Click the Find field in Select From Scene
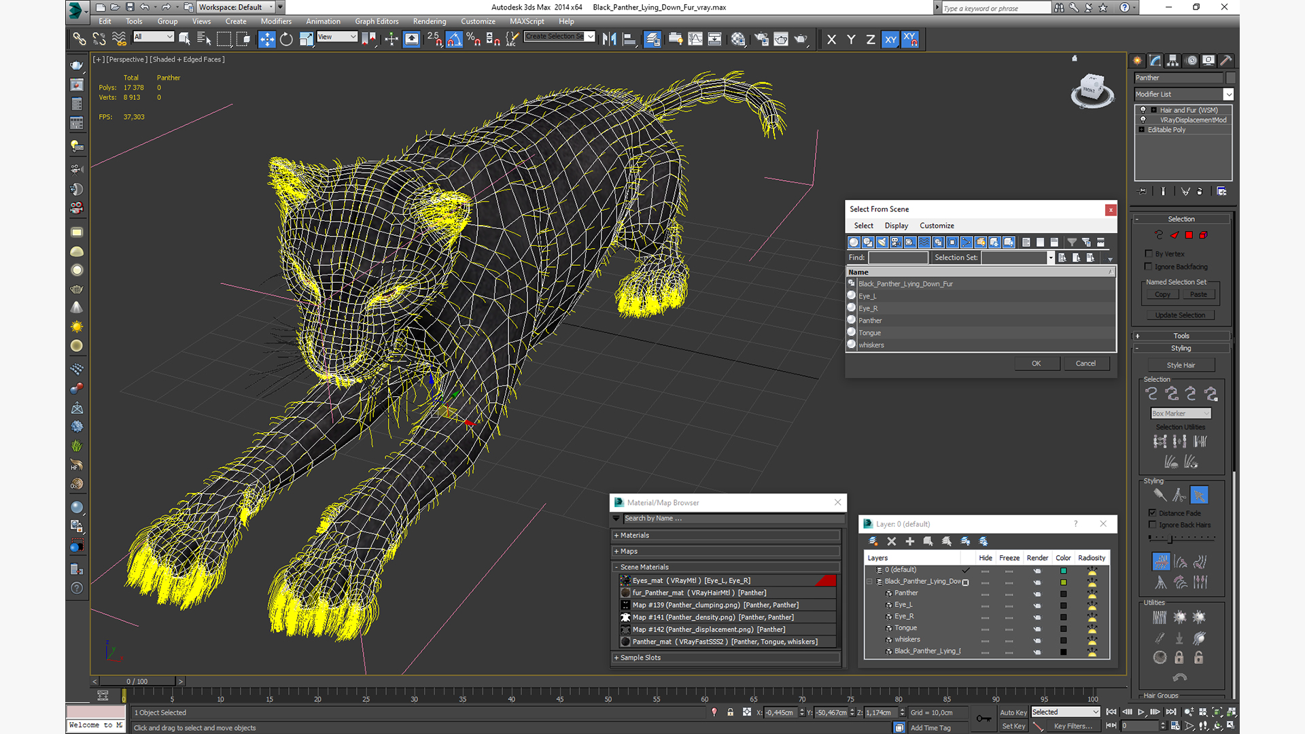Image resolution: width=1305 pixels, height=734 pixels. click(897, 258)
